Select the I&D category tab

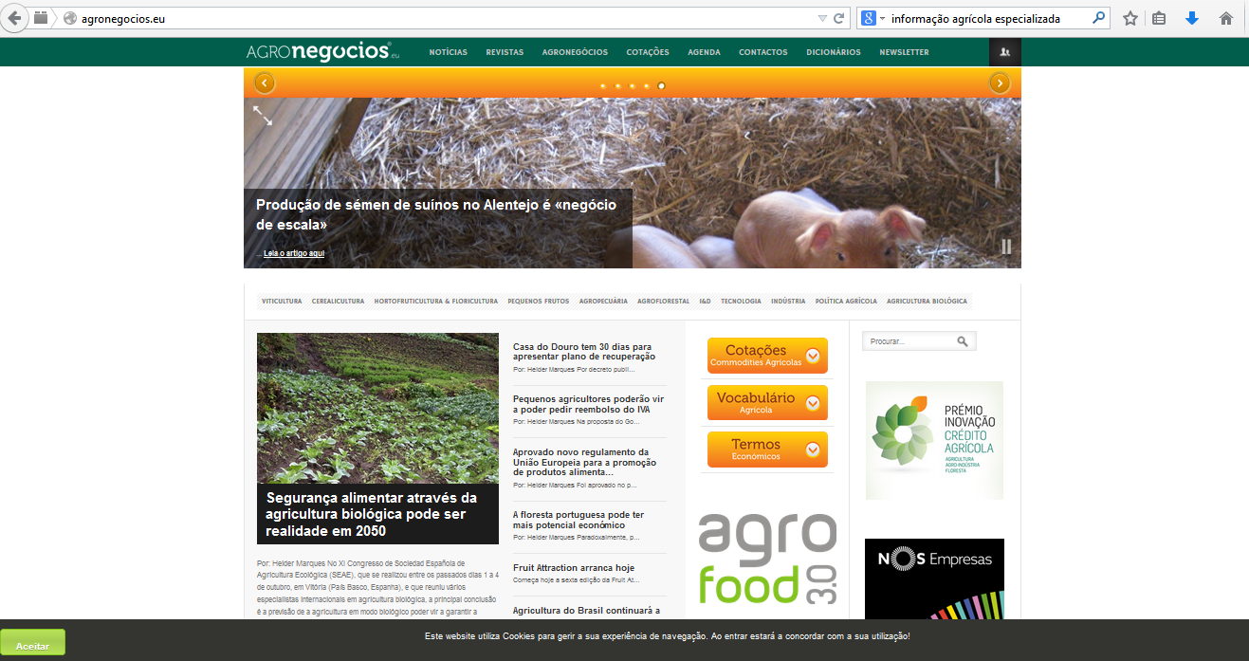pos(706,302)
